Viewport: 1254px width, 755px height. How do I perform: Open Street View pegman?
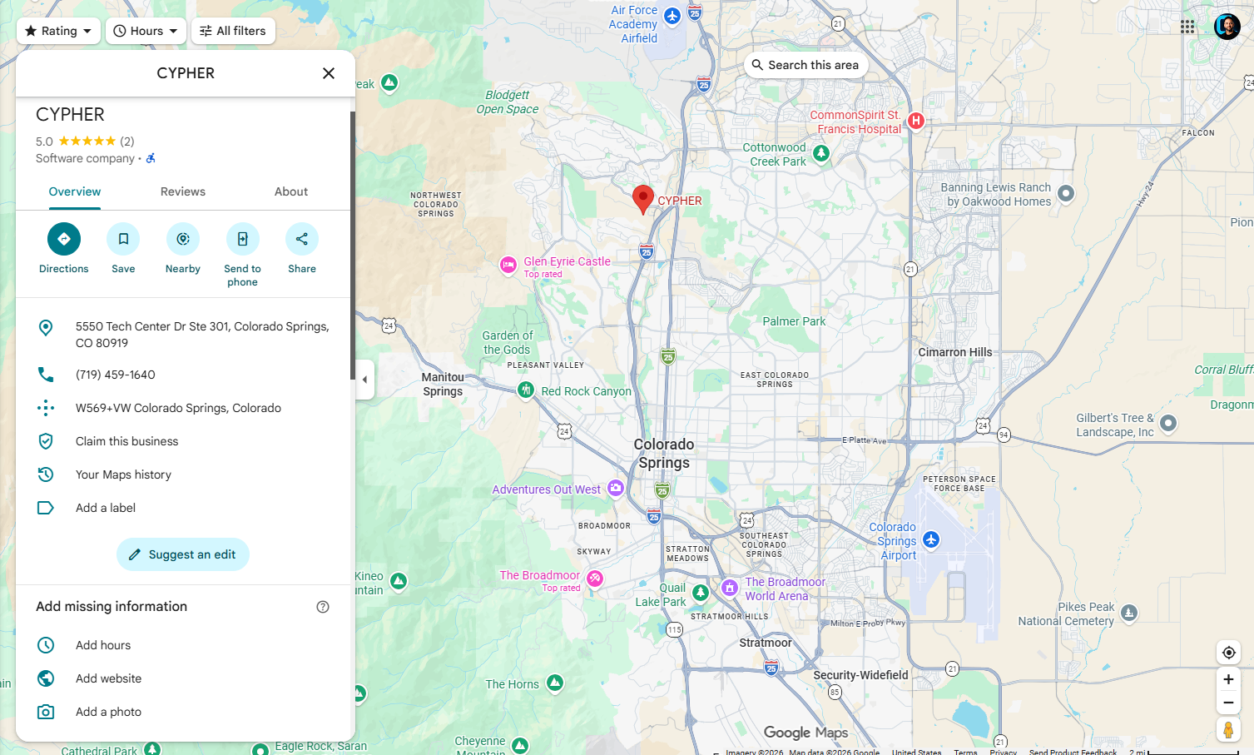pos(1228,730)
